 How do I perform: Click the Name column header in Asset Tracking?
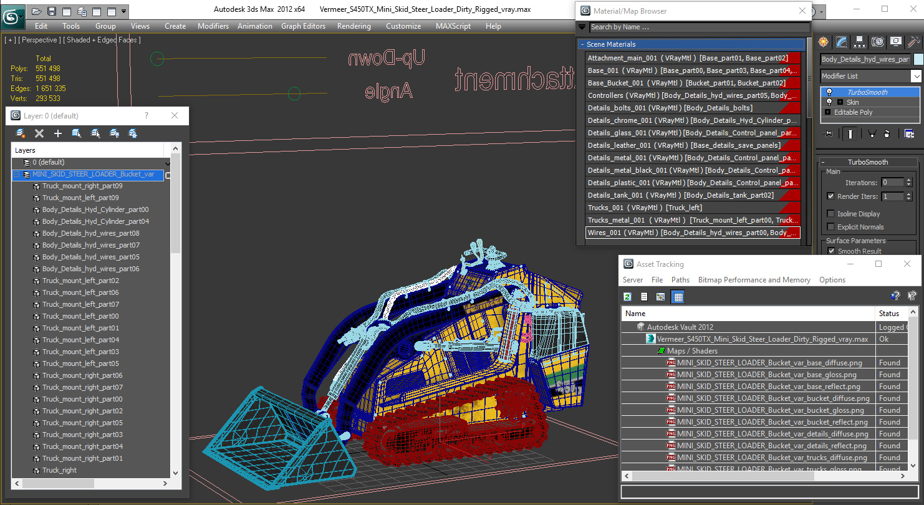pyautogui.click(x=748, y=314)
